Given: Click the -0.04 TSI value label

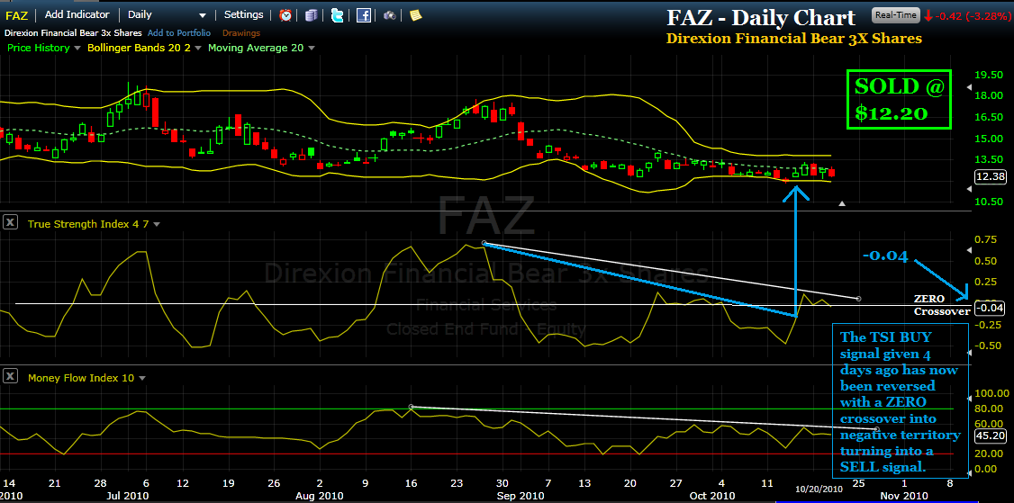Looking at the screenshot, I should 988,308.
